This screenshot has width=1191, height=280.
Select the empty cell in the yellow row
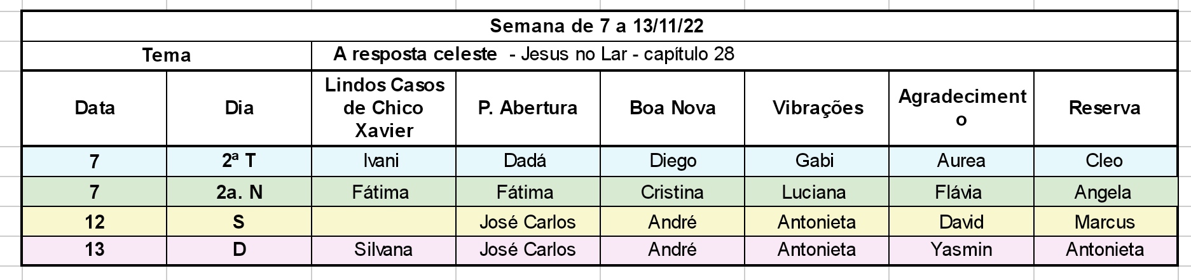pos(384,222)
